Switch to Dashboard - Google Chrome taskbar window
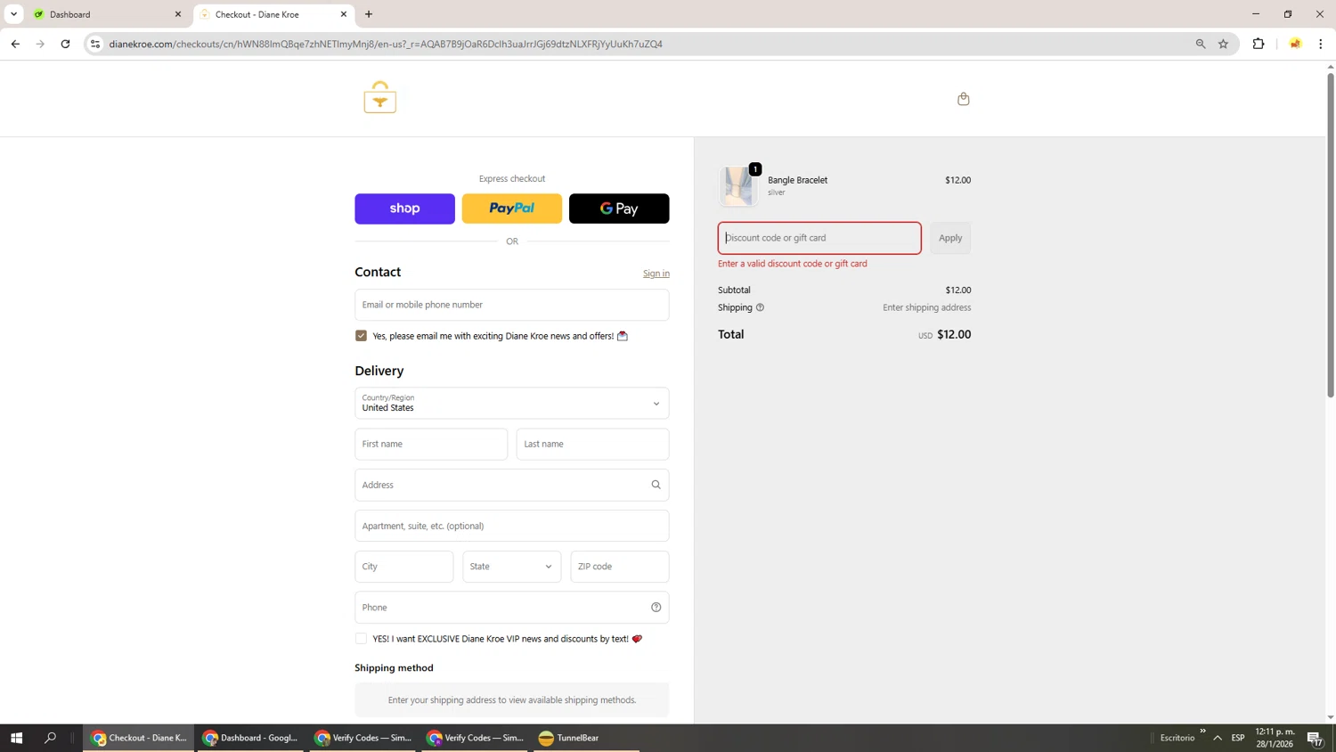Image resolution: width=1336 pixels, height=752 pixels. pyautogui.click(x=250, y=738)
